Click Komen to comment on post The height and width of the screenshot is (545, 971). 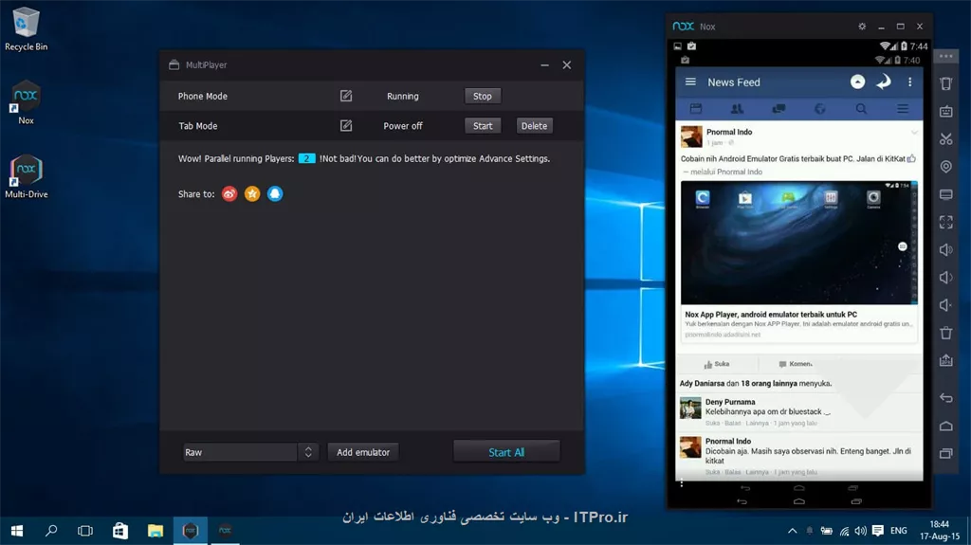(x=796, y=364)
